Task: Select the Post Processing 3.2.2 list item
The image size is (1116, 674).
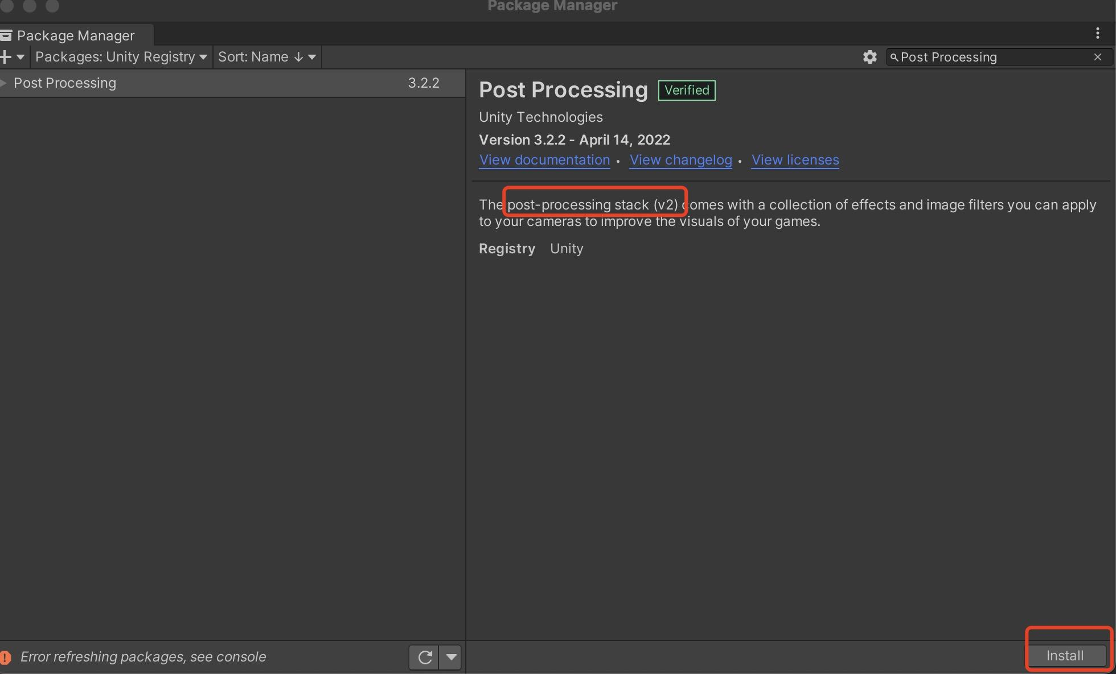Action: point(228,83)
